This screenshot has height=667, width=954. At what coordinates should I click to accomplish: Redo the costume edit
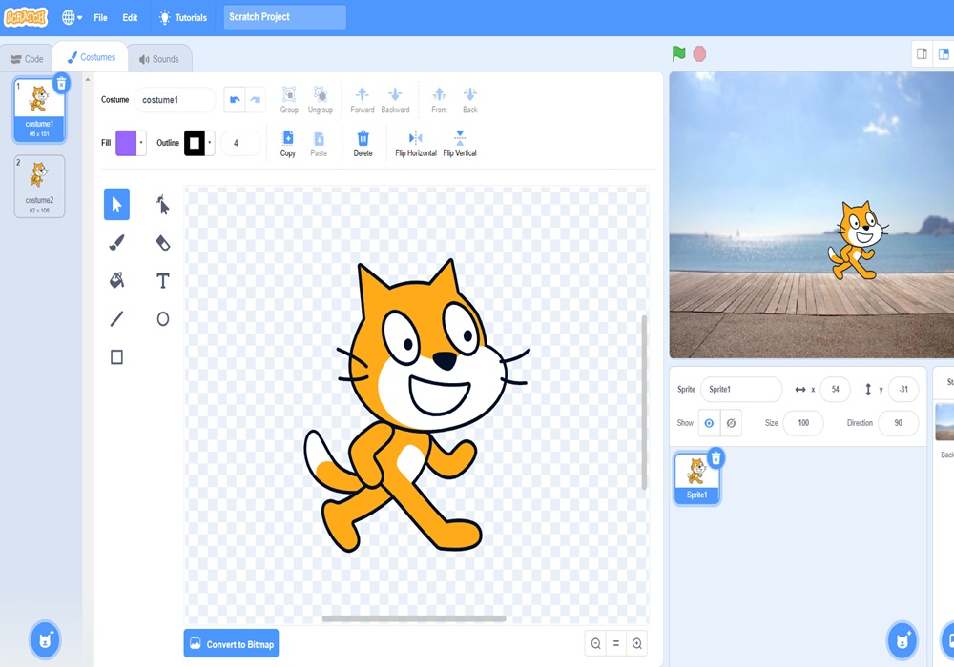pyautogui.click(x=256, y=100)
